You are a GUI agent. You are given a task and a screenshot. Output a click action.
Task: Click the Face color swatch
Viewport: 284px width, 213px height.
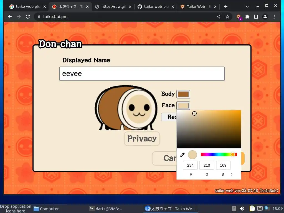click(x=183, y=106)
